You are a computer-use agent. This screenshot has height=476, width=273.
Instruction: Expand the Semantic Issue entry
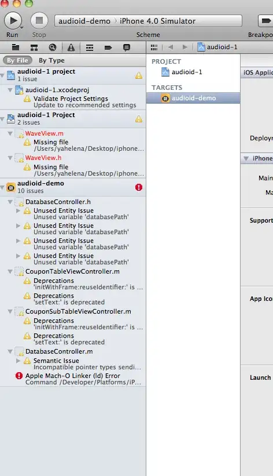pos(18,361)
